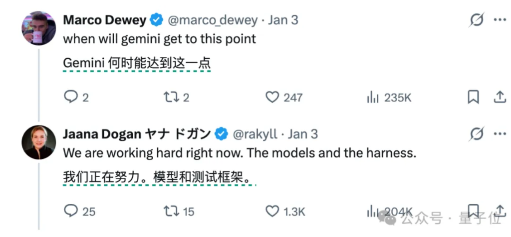511x237 pixels.
Task: Bookmark Marco Dewey's tweet
Action: 473,97
